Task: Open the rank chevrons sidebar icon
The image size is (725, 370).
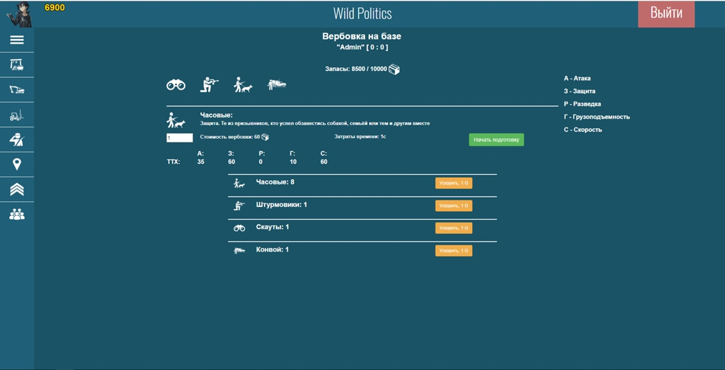Action: 17,189
